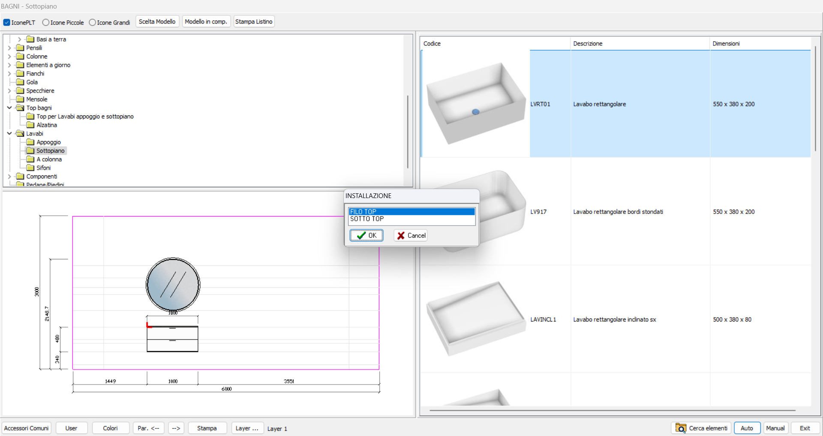Click the Elementi a giorno folder icon
The image size is (823, 436).
coord(20,65)
